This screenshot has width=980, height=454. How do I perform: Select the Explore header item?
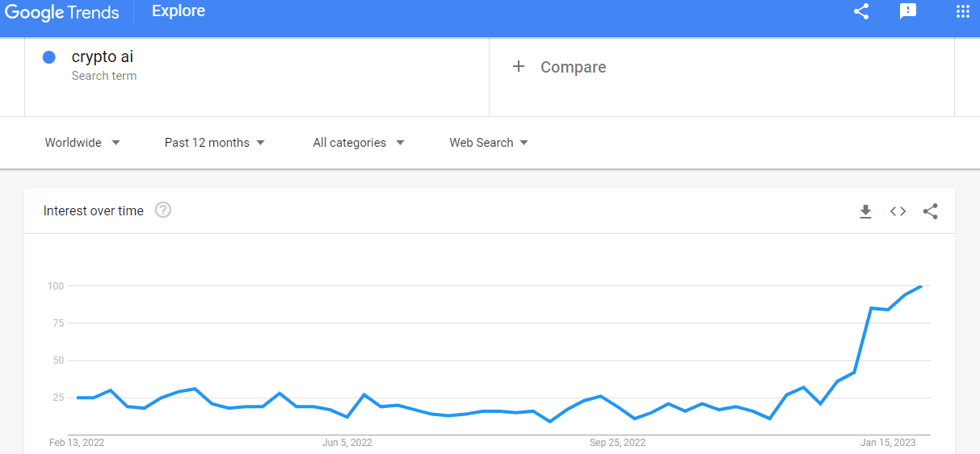click(x=179, y=11)
